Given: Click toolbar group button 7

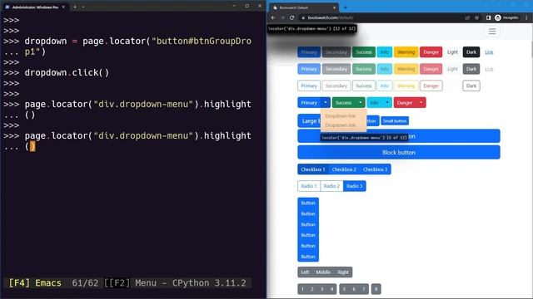Looking at the screenshot, I should (363, 289).
